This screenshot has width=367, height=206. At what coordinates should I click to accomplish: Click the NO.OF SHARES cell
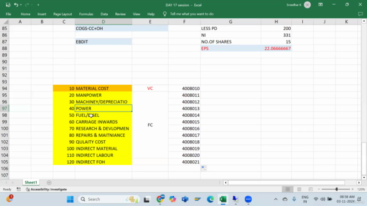click(x=231, y=42)
